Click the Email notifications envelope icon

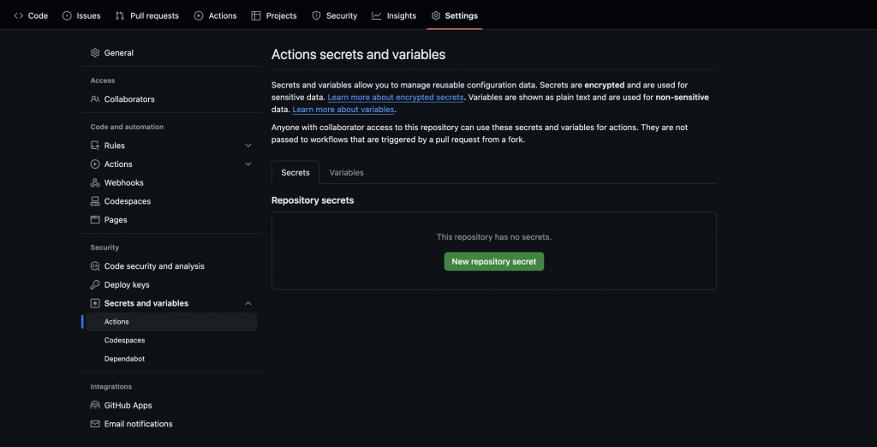(x=95, y=424)
